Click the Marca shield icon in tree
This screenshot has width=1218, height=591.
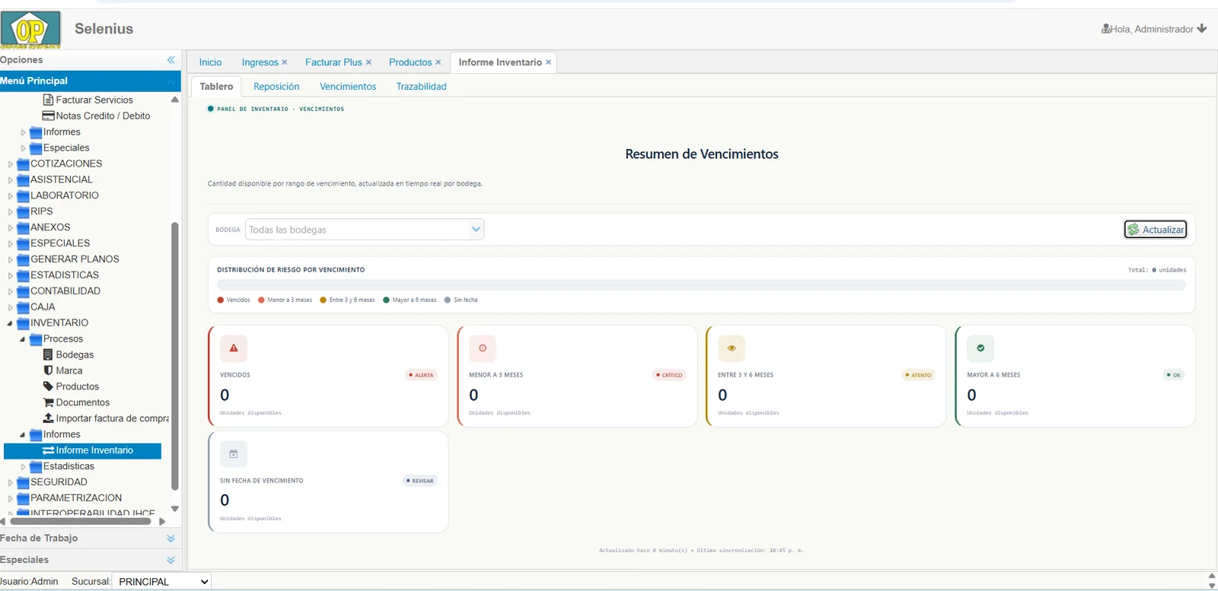click(49, 370)
